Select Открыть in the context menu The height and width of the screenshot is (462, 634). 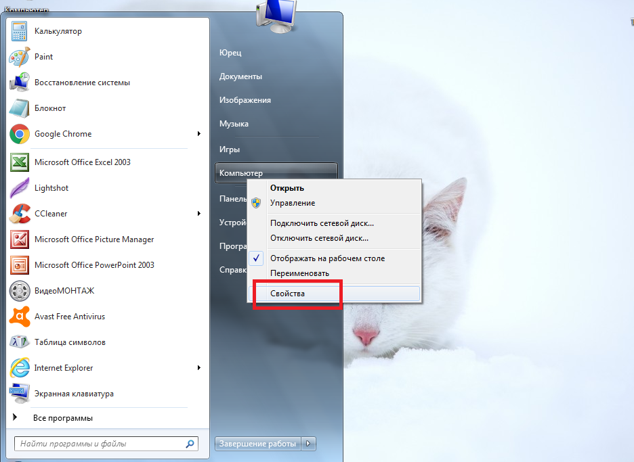[287, 188]
